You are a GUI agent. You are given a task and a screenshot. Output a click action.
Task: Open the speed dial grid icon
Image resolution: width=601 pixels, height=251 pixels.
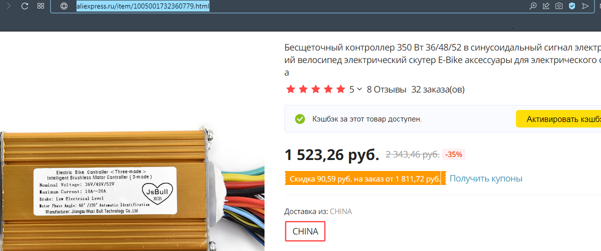tap(41, 6)
